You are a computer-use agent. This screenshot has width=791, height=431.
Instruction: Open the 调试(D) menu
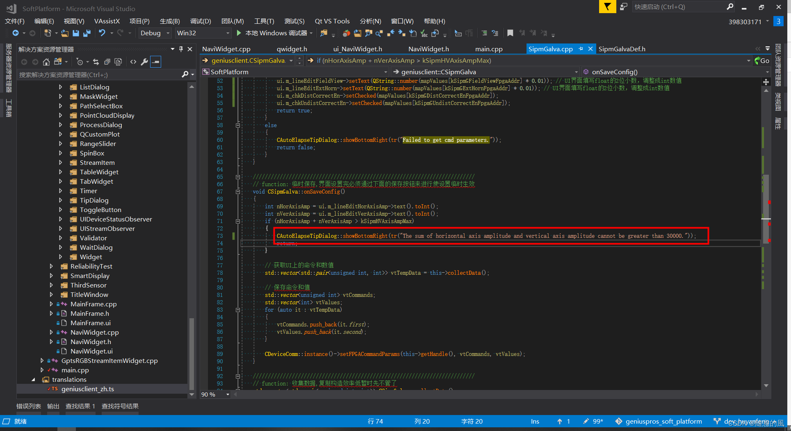point(201,21)
